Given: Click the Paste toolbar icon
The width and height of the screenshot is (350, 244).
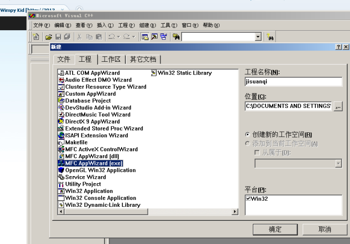Looking at the screenshot, I should [99, 37].
